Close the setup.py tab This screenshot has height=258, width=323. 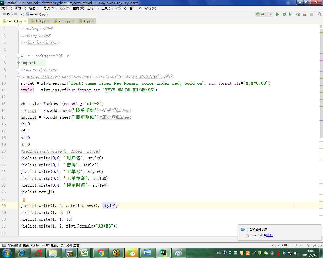(x=73, y=21)
